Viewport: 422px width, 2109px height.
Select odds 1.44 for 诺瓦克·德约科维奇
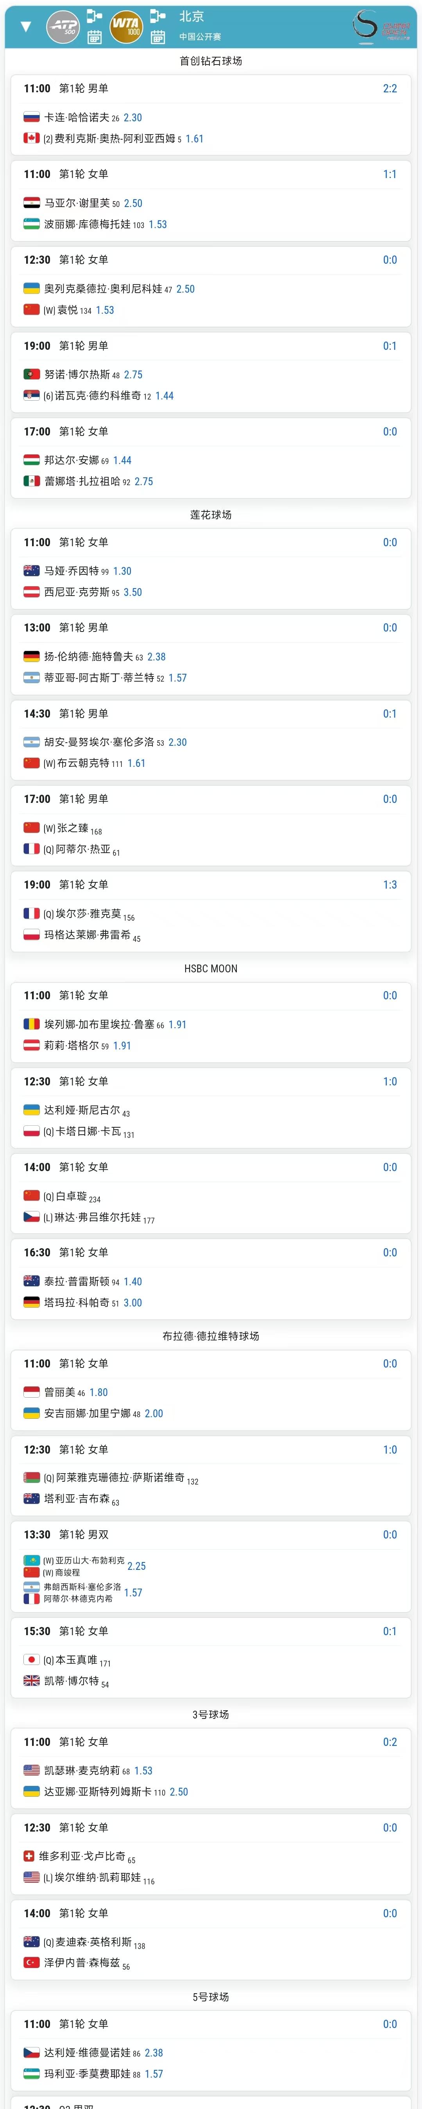click(x=165, y=396)
